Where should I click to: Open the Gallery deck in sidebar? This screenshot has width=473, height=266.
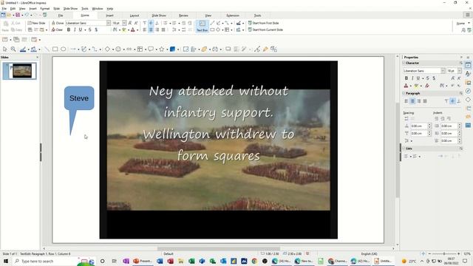tap(468, 82)
